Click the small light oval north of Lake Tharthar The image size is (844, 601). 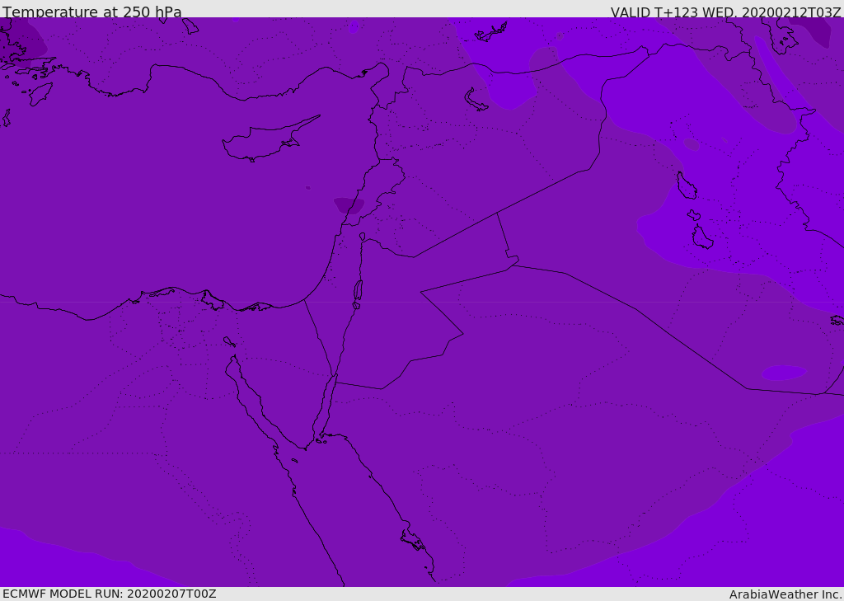[x=691, y=144]
